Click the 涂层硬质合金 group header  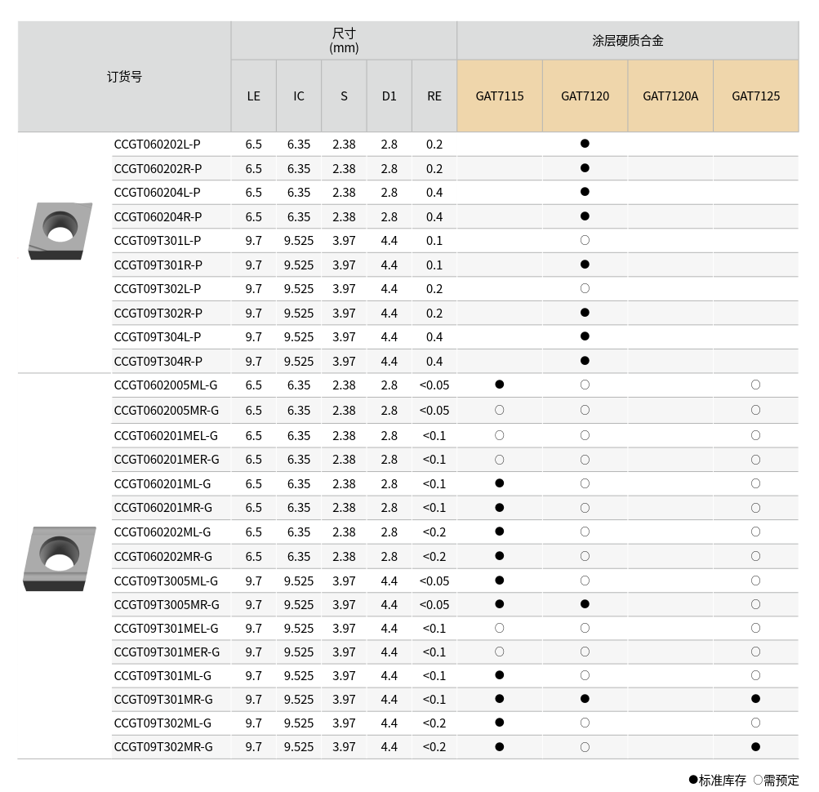pyautogui.click(x=627, y=41)
